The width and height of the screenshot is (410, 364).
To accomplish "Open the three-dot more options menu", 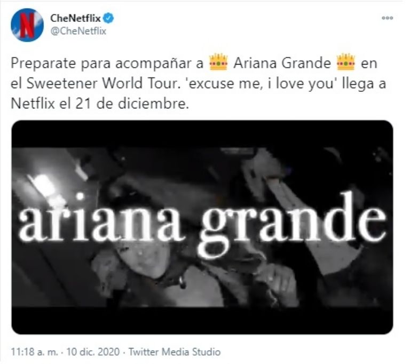I will 388,18.
